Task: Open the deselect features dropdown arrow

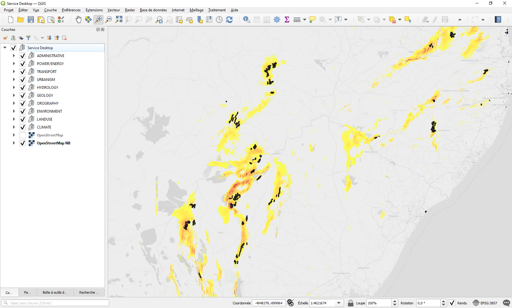Action: (400, 20)
